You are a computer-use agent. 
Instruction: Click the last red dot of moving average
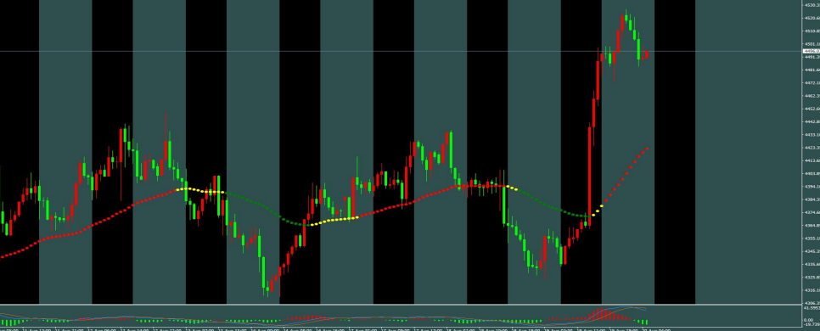[648, 149]
